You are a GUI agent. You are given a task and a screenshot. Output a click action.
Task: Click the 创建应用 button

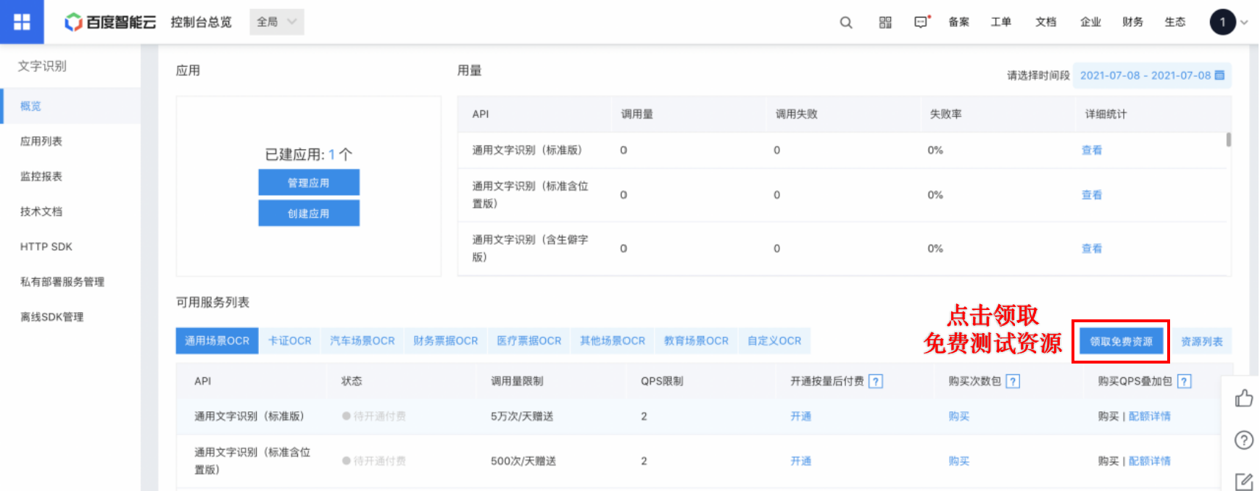click(309, 214)
